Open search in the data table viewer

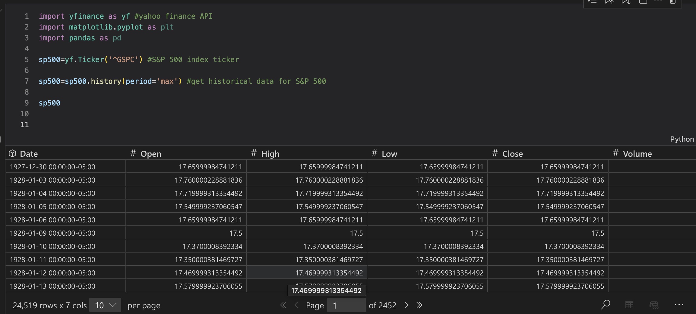pyautogui.click(x=605, y=305)
